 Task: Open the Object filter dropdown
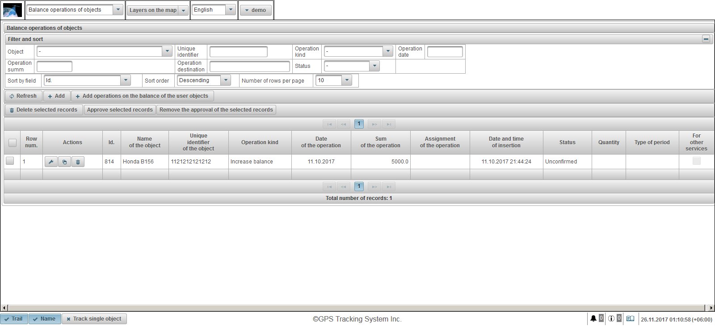pyautogui.click(x=167, y=51)
